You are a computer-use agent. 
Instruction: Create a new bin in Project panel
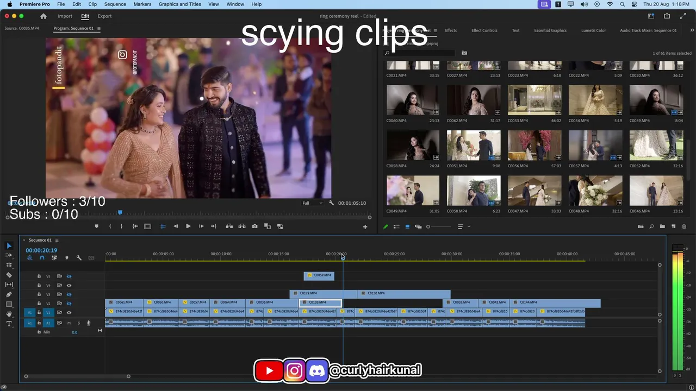[662, 226]
